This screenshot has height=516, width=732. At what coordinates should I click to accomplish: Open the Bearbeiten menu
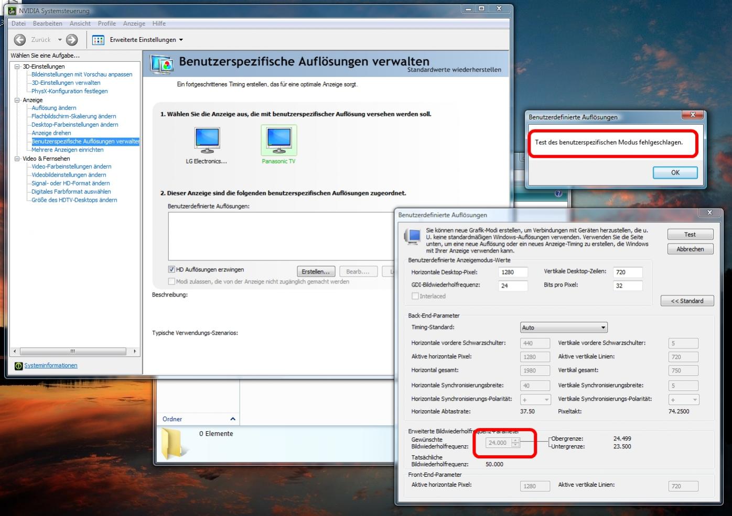[x=48, y=24]
